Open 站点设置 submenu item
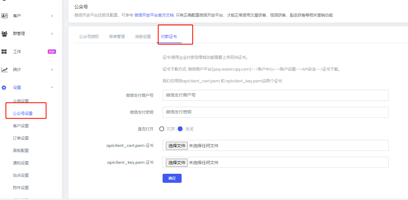 [21, 175]
